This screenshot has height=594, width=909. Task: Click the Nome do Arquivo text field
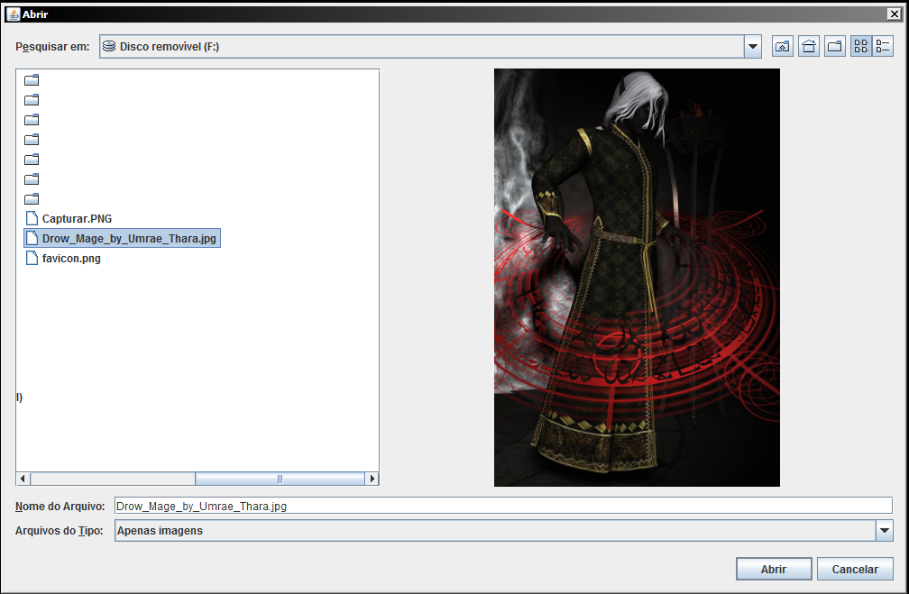[x=503, y=506]
